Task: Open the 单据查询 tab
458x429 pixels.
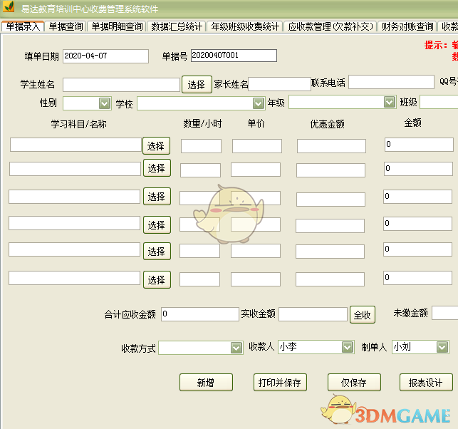Action: pos(66,26)
